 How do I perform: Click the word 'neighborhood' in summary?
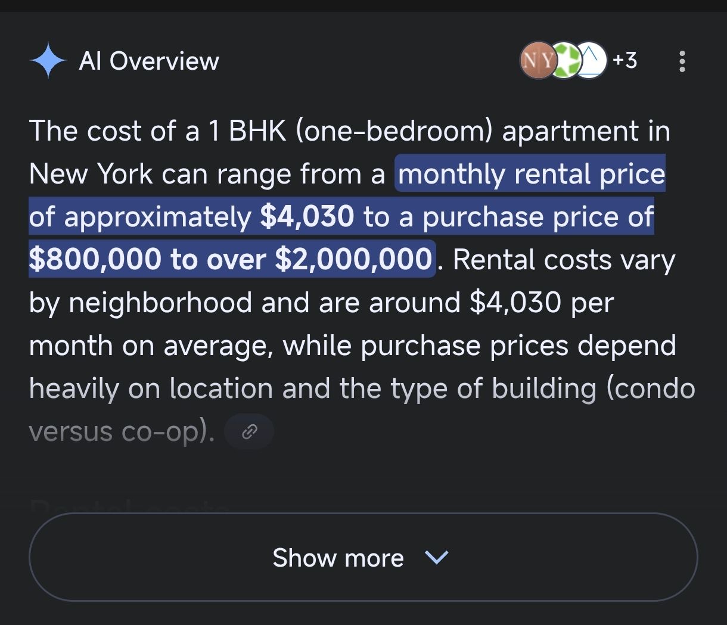pyautogui.click(x=160, y=303)
